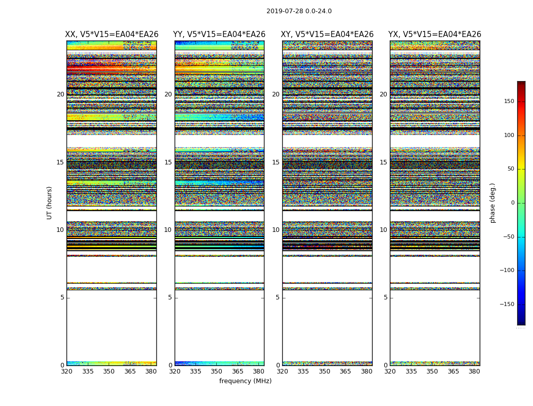Click the 100 tick on the colorbar
The width and height of the screenshot is (533, 406).
click(x=509, y=135)
